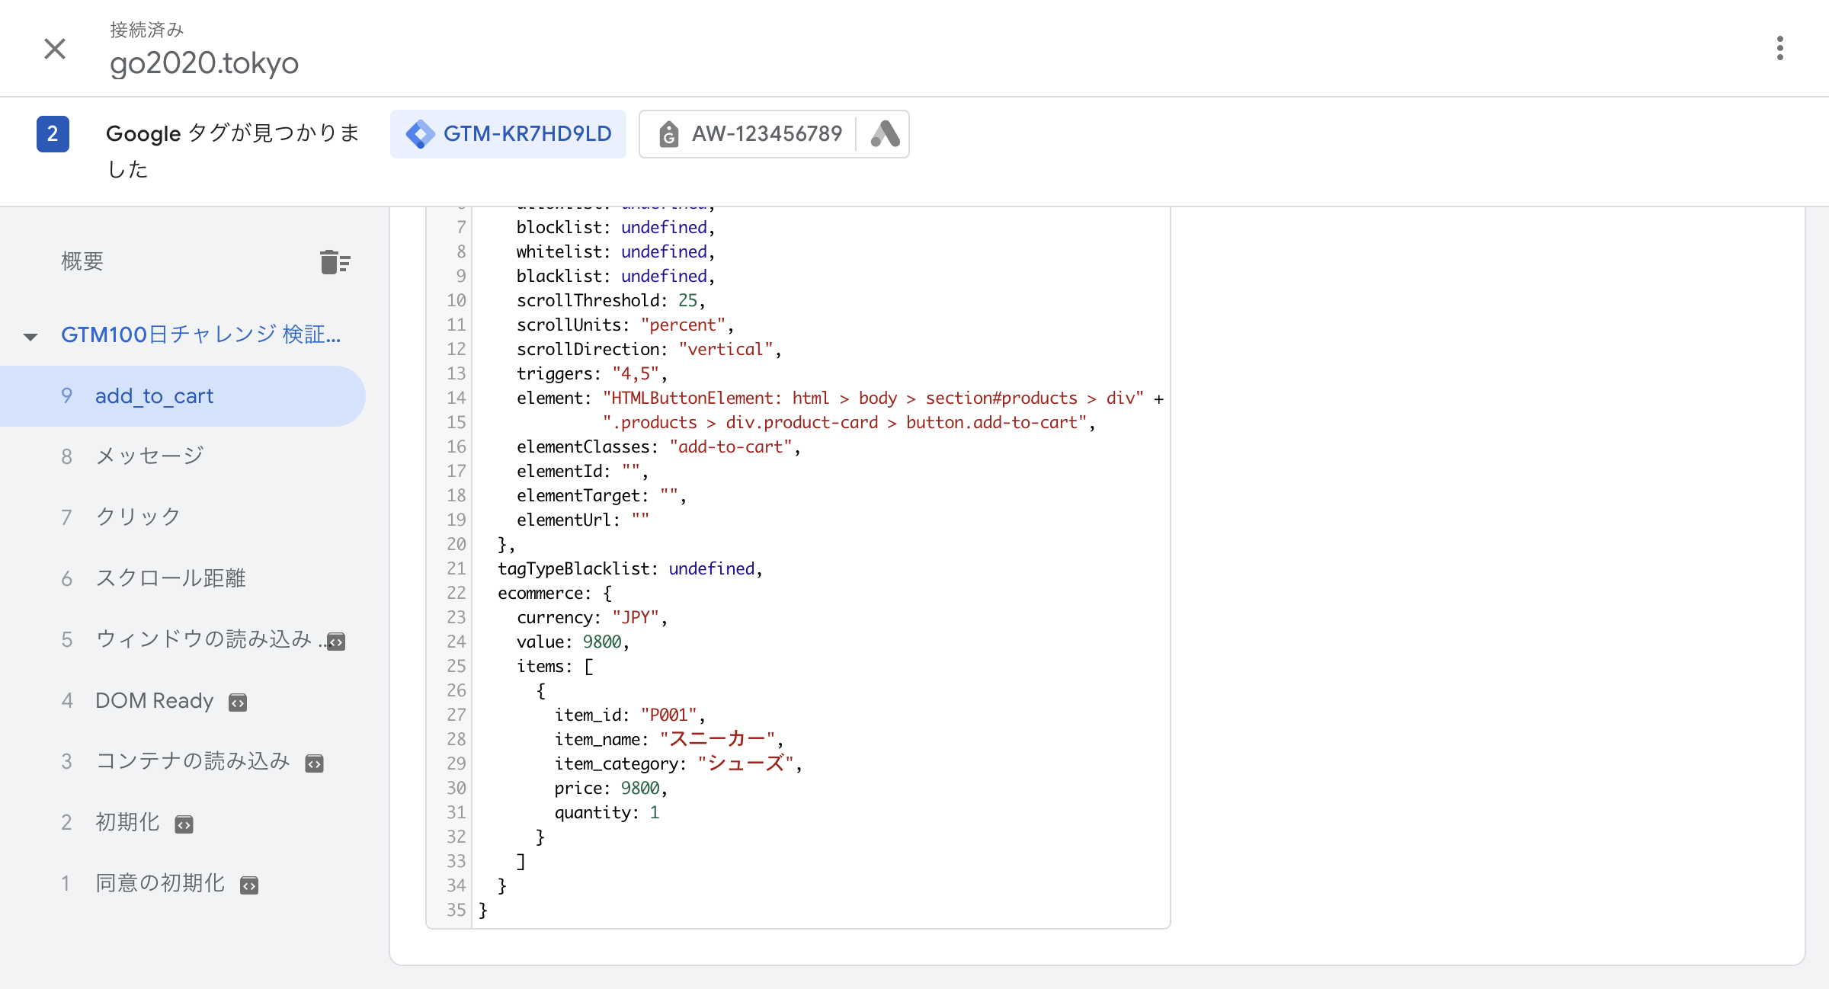Click the blocklist: undefined code line
Screen dimensions: 1829x989
point(616,227)
